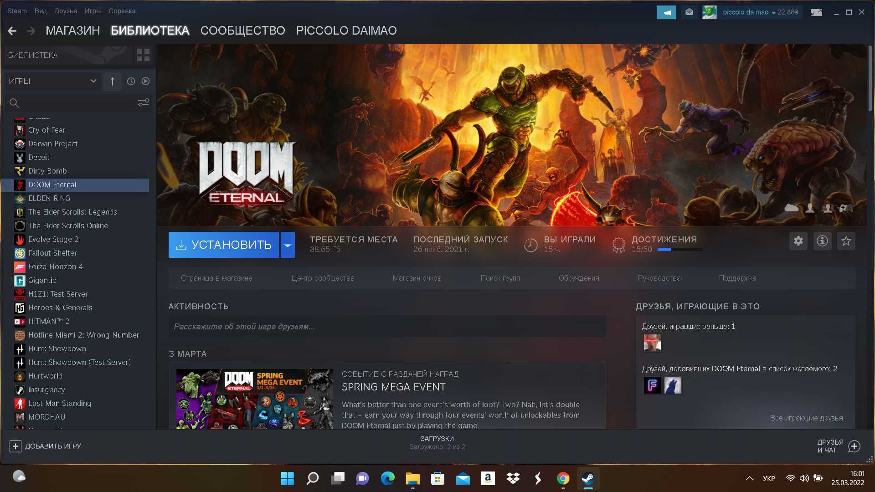Go to the МАГАЗИН tab

72,31
